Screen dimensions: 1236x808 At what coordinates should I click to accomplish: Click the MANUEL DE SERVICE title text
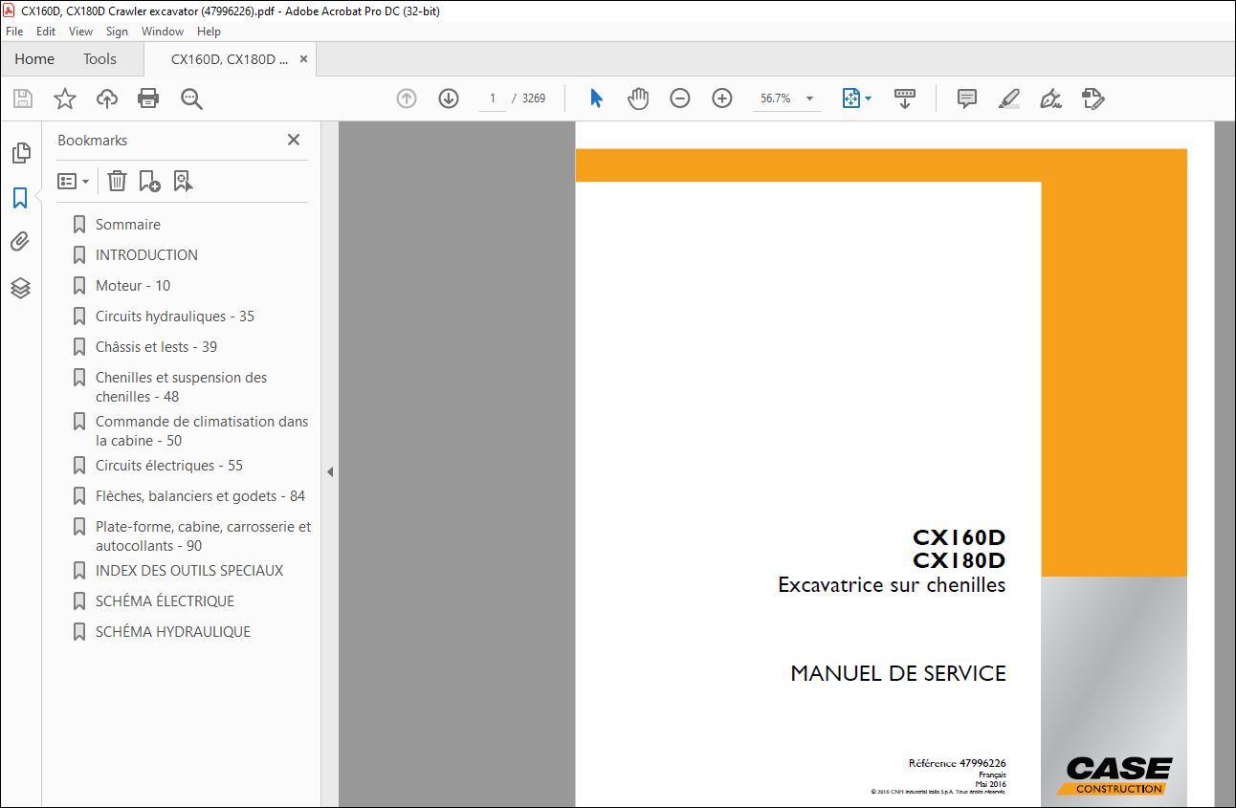pos(898,673)
